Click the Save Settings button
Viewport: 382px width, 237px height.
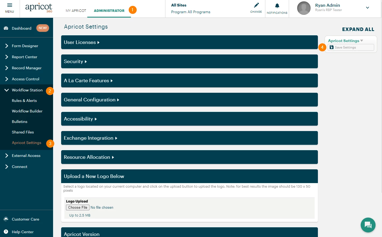351,47
